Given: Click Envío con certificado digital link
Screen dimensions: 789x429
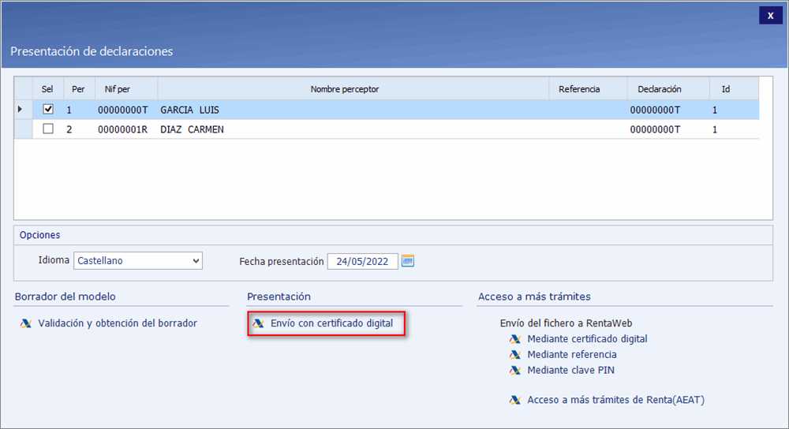Looking at the screenshot, I should coord(331,323).
